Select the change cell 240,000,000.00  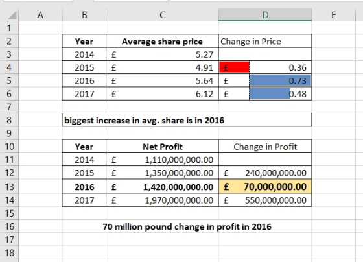pyautogui.click(x=265, y=173)
